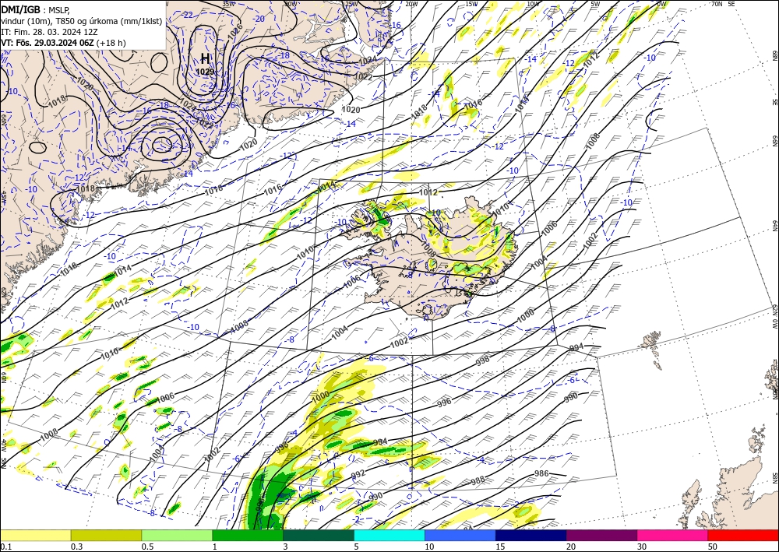Click the 0.5 legend scale value
Screen dimensions: 779x552
pos(147,547)
